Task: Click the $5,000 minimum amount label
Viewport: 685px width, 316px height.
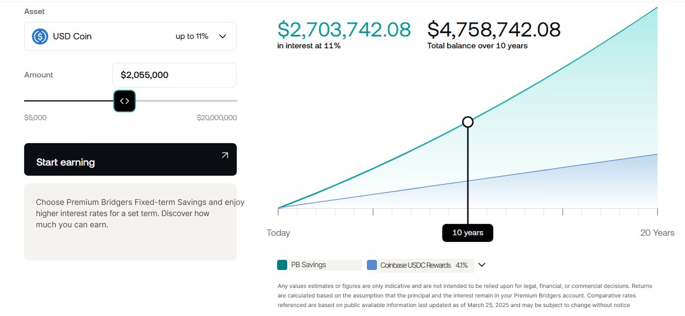Action: (35, 118)
